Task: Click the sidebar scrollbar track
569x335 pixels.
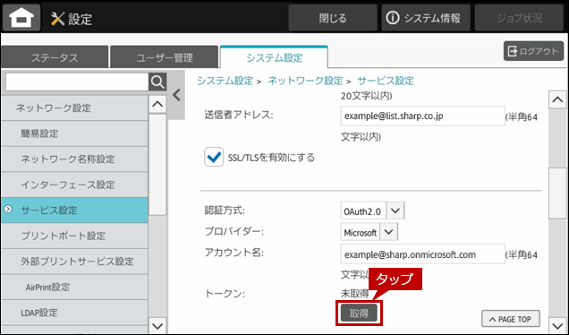Action: (x=157, y=266)
